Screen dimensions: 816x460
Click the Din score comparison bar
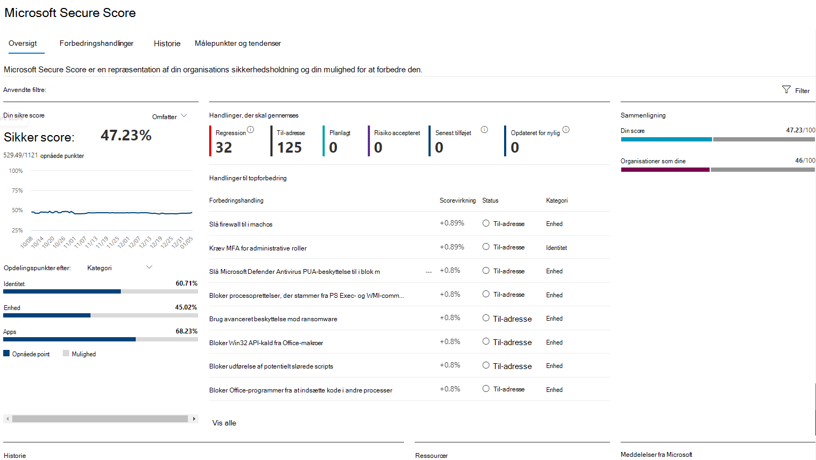(718, 139)
